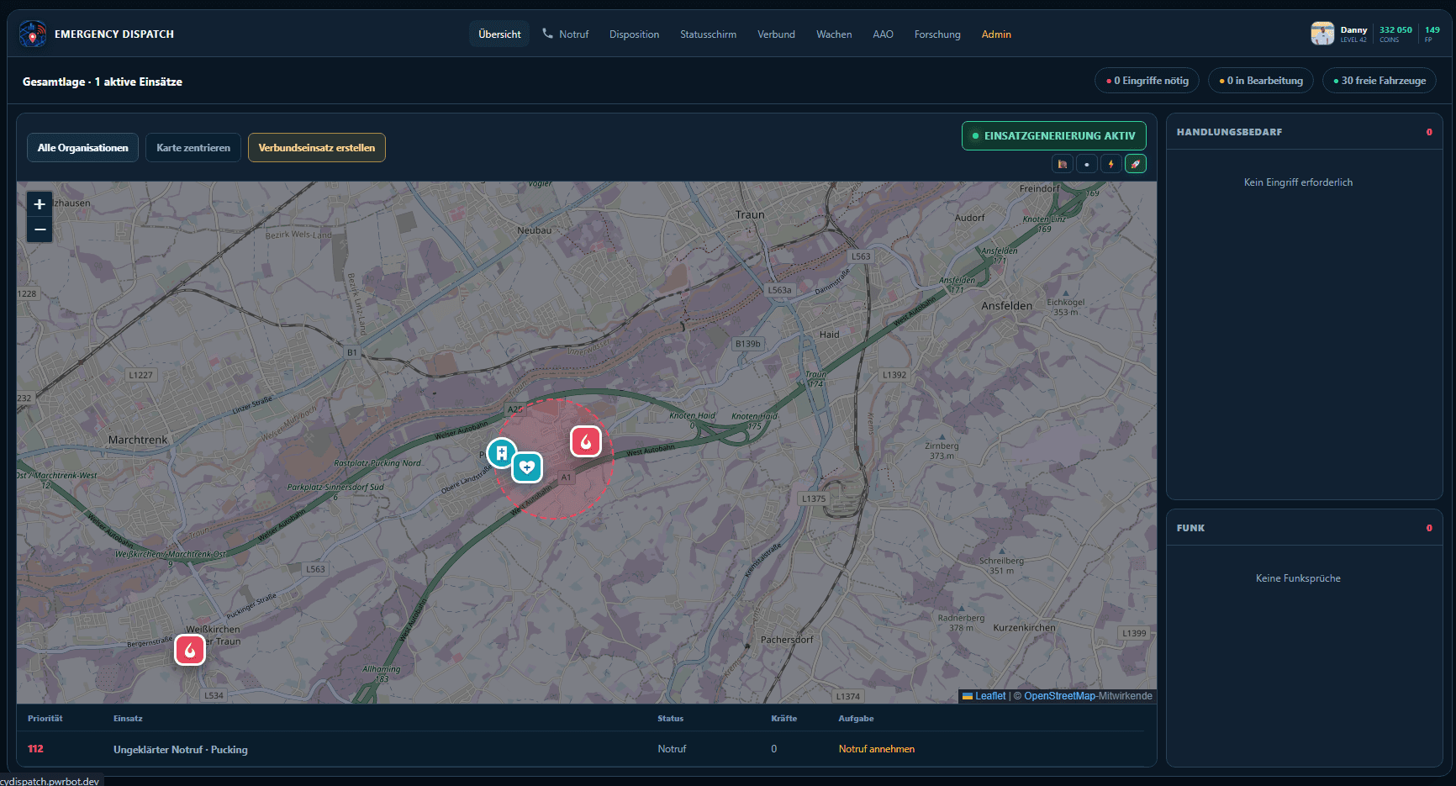Click the Notruf annehmen action
Viewport: 1456px width, 786px height.
pos(876,749)
